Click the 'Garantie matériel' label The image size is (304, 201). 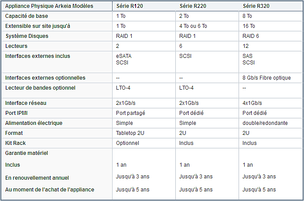(27, 153)
